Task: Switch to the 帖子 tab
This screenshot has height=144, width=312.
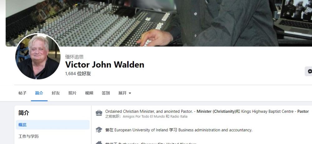Action: [22, 93]
